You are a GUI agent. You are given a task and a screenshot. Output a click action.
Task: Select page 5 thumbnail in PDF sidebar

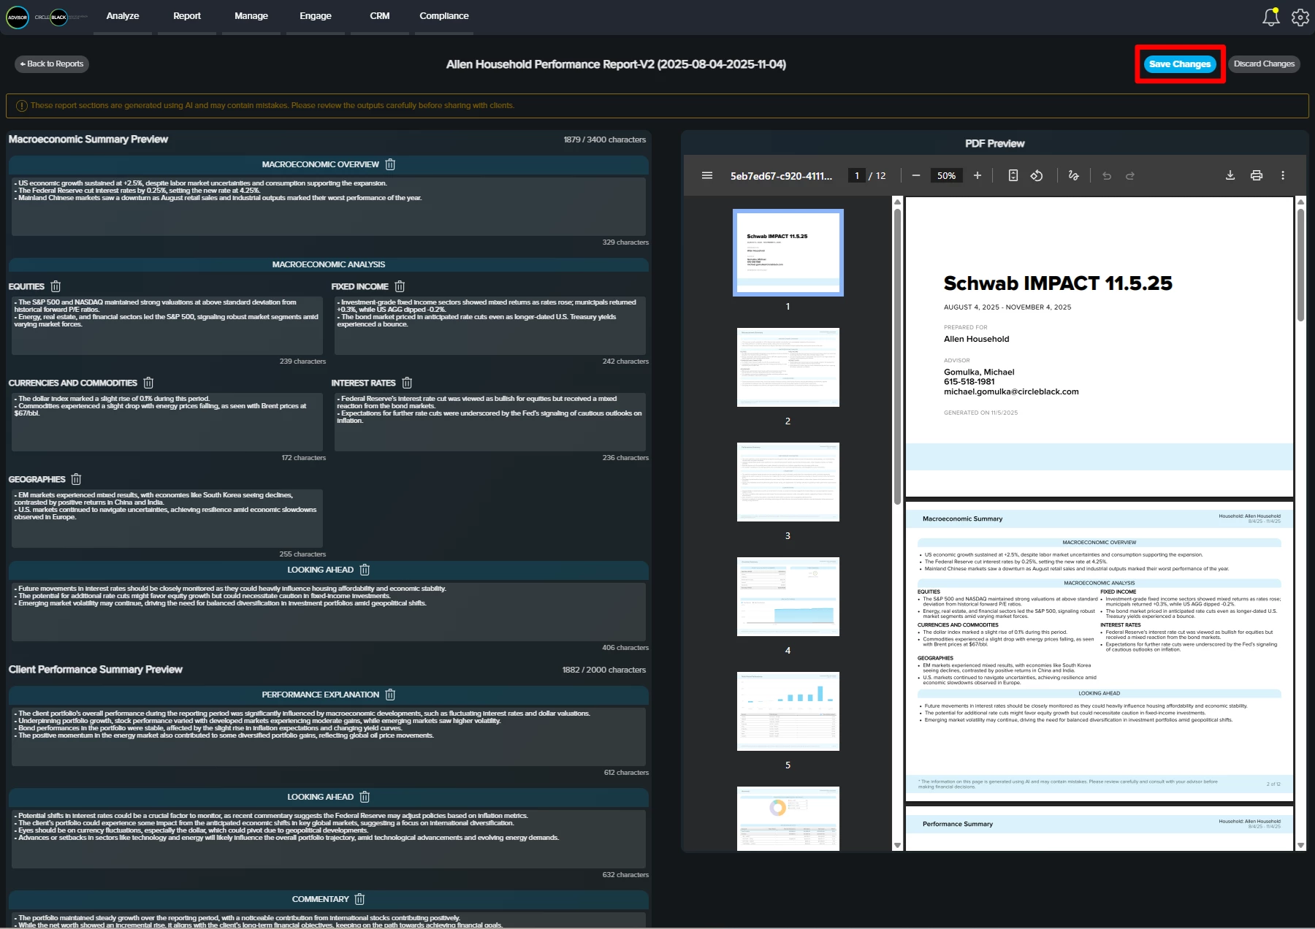[x=788, y=711]
